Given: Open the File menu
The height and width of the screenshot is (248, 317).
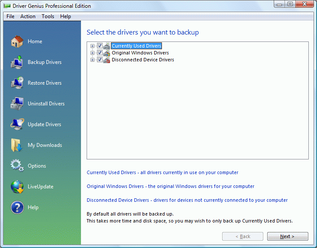Looking at the screenshot, I should point(10,16).
